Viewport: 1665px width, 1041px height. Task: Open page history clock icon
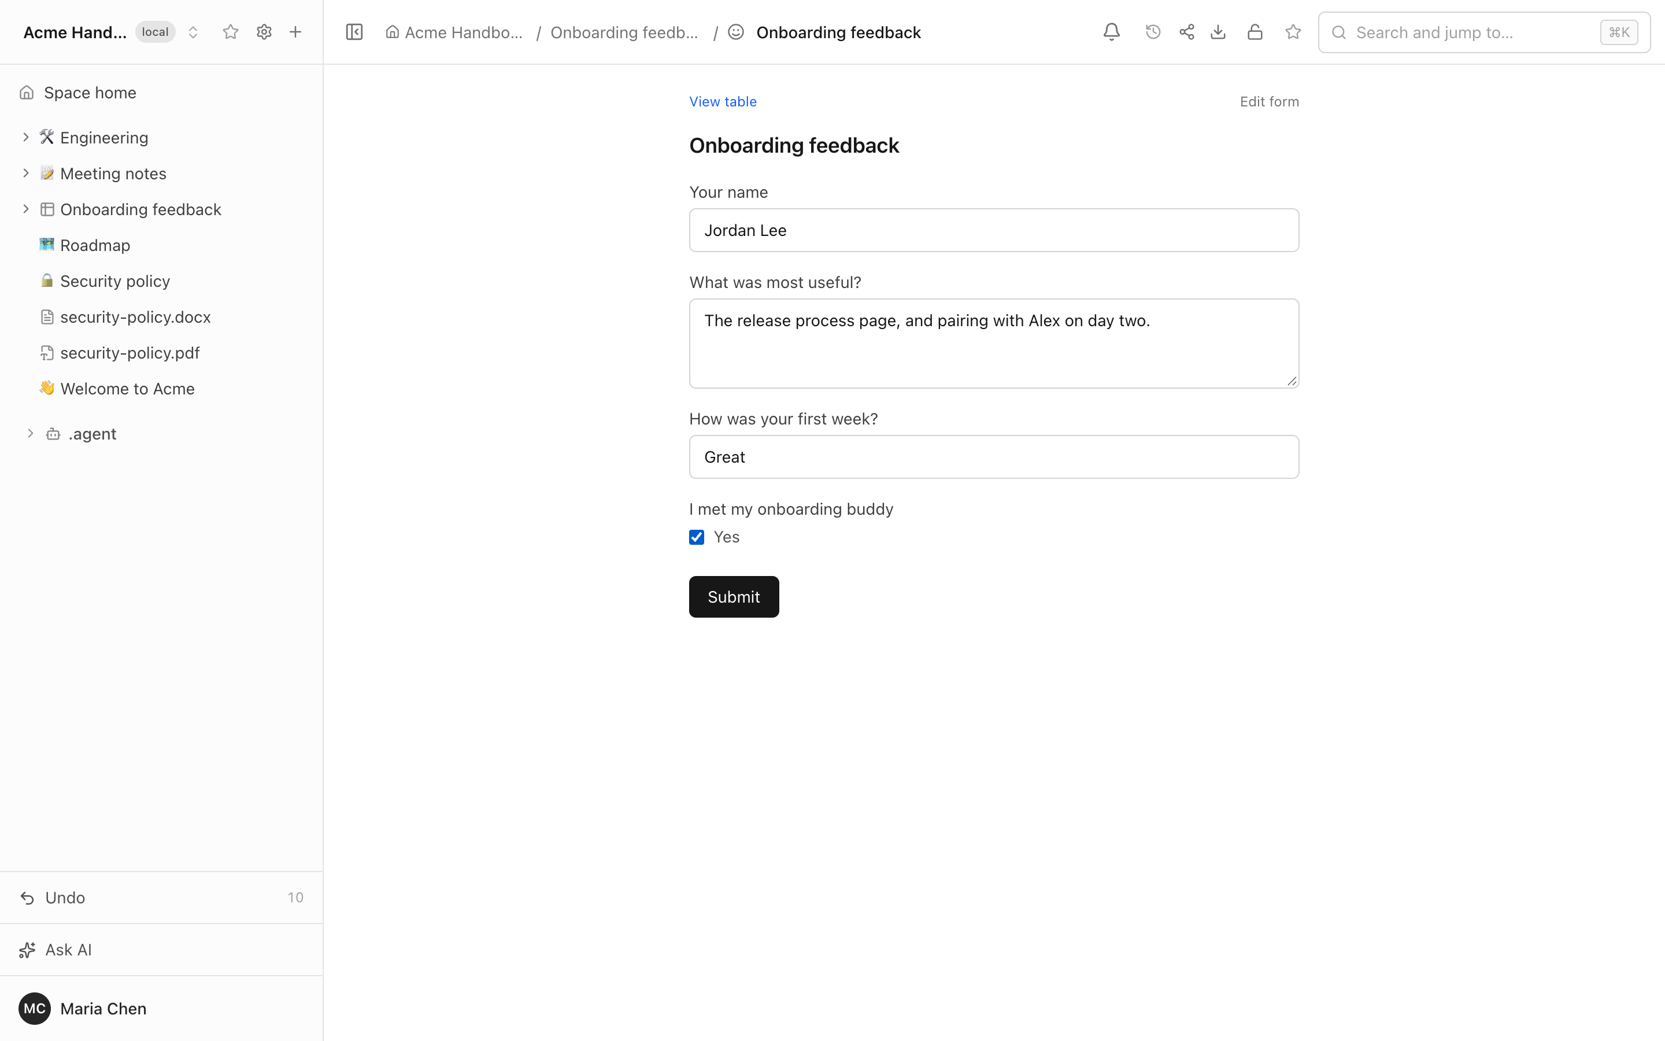tap(1153, 32)
